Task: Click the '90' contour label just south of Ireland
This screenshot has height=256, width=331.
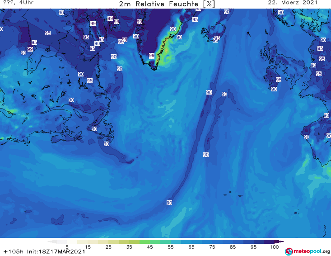Action: (274, 89)
